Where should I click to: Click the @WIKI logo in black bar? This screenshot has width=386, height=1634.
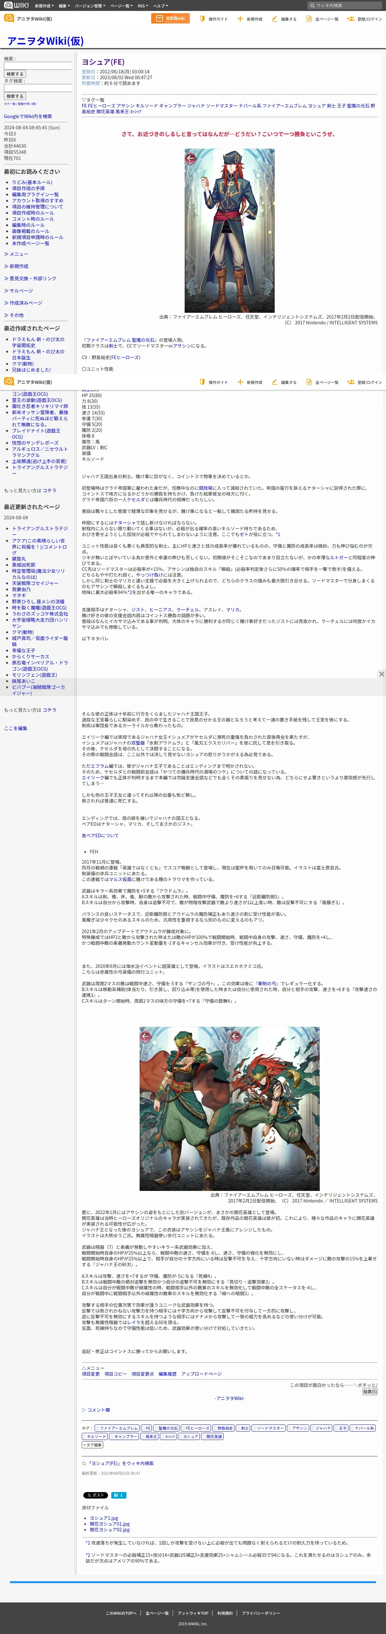(x=16, y=5)
